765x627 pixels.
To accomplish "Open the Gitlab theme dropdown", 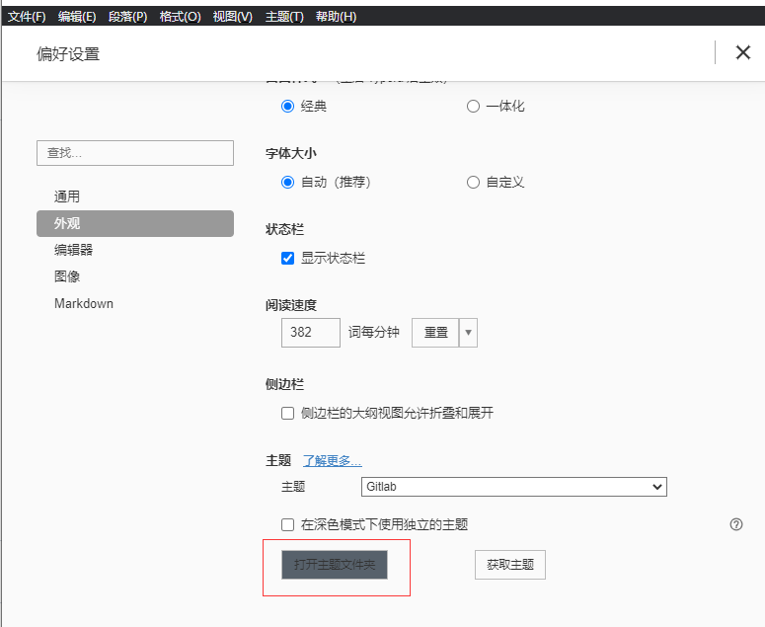I will (x=514, y=487).
